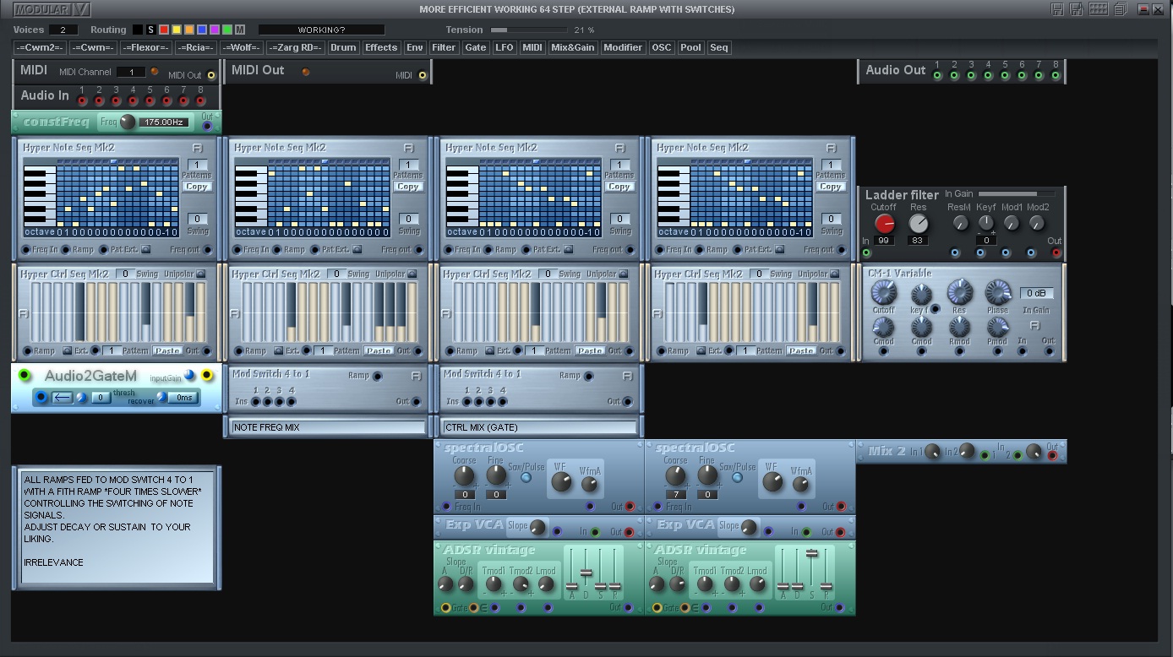Open the Mix&Gain module menu

coord(572,48)
